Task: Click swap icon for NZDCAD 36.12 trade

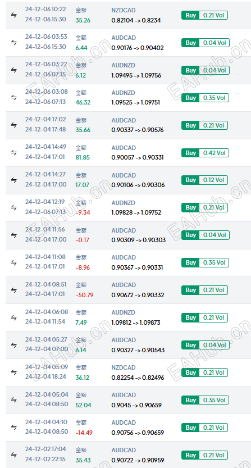Action: 13,372
